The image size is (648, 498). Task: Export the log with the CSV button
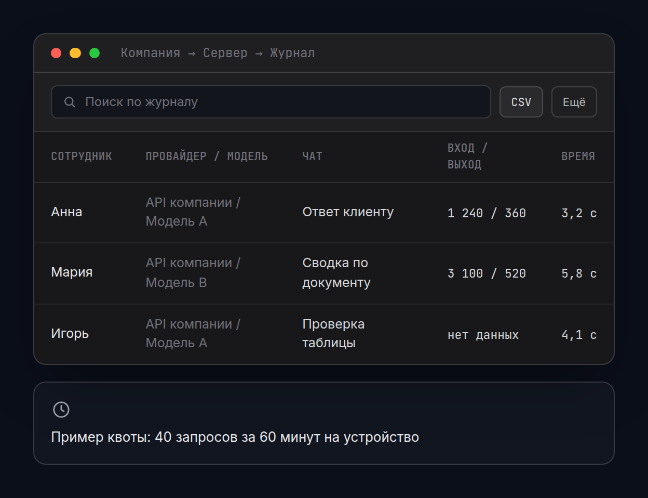coord(521,102)
